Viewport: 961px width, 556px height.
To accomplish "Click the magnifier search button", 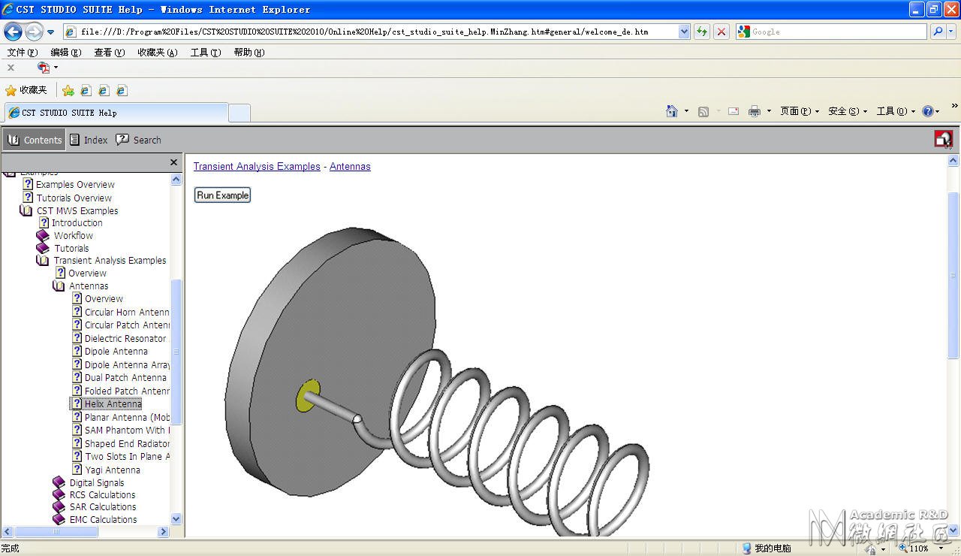I will click(x=937, y=32).
